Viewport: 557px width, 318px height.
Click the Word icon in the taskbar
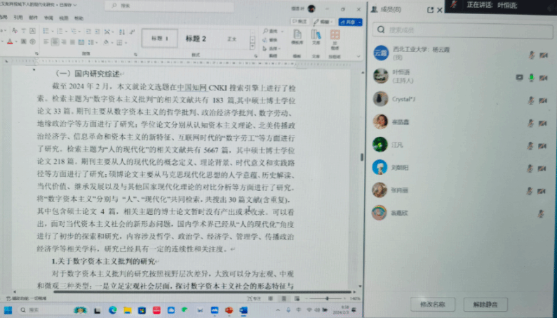(243, 310)
